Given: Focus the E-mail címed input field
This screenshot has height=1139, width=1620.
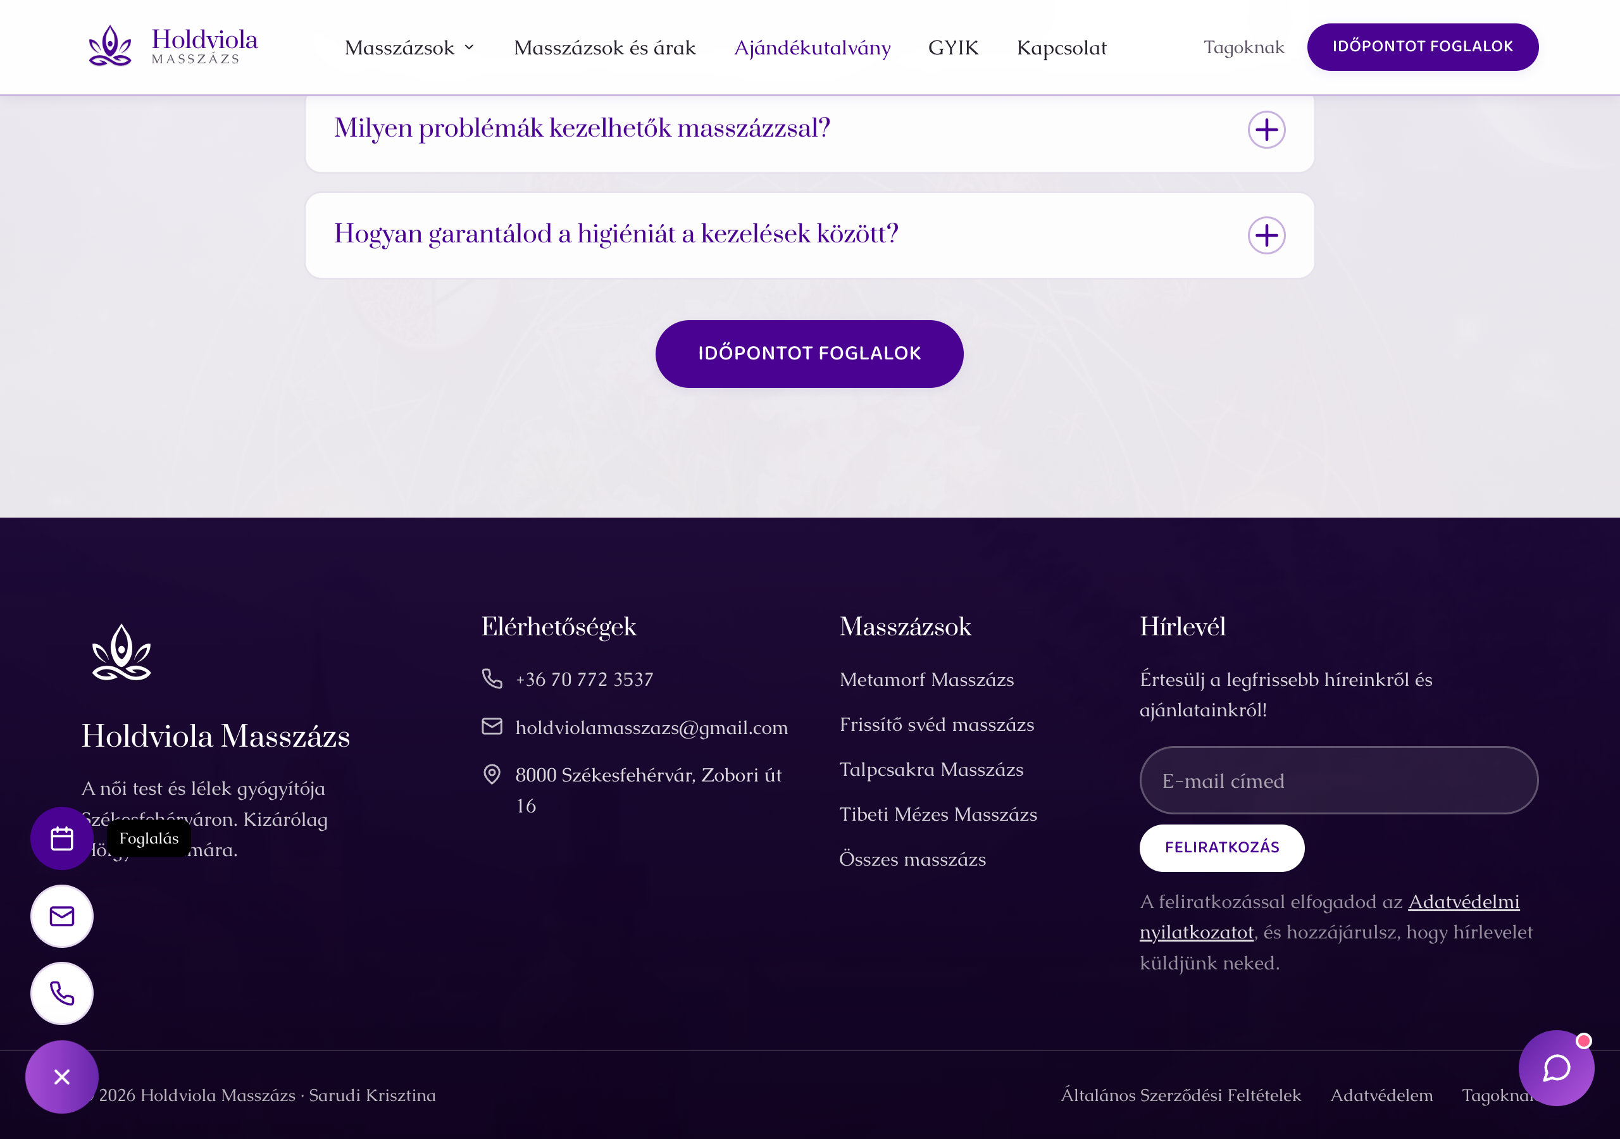Looking at the screenshot, I should pos(1338,780).
